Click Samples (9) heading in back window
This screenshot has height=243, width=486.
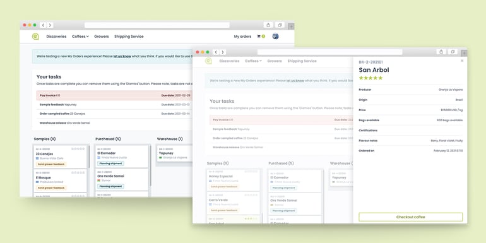[45, 139]
